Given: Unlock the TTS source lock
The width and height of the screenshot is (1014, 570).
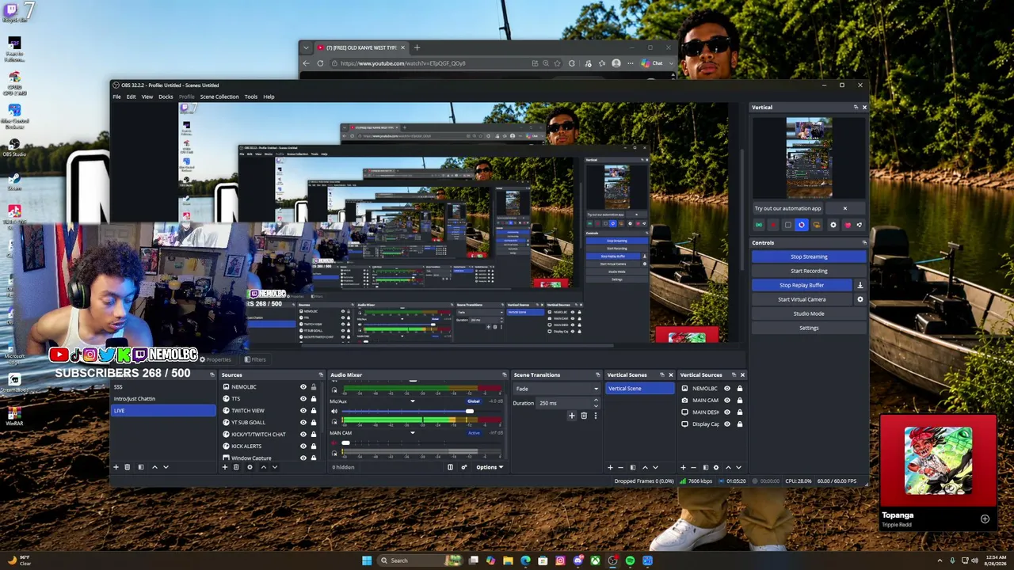Looking at the screenshot, I should pos(313,399).
